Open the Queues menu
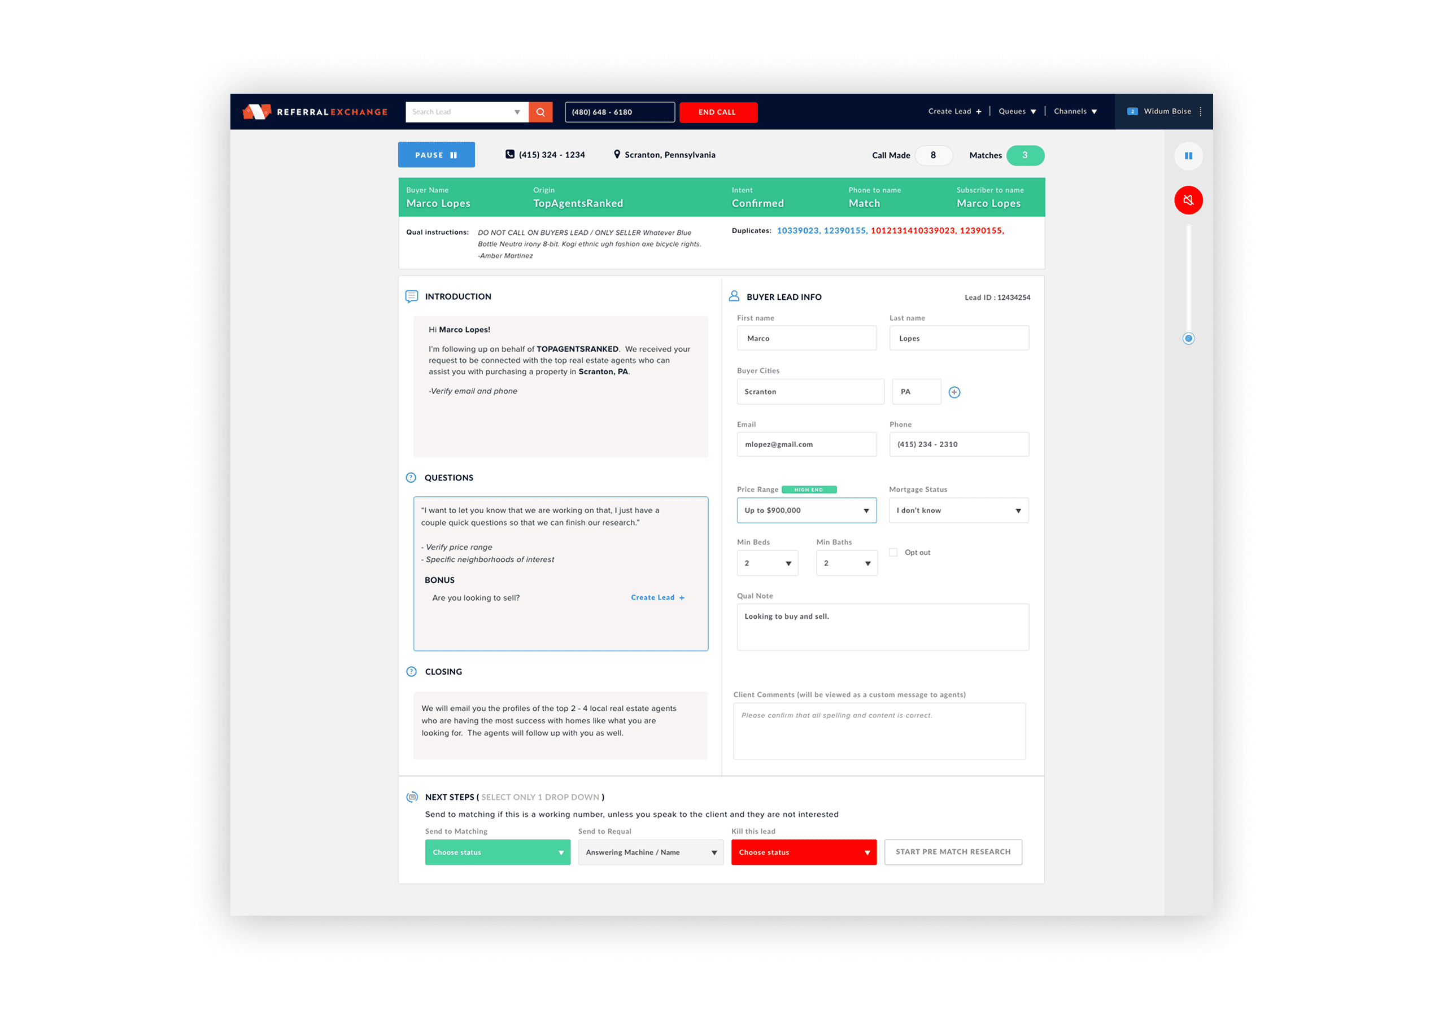This screenshot has height=1010, width=1443. tap(1017, 112)
